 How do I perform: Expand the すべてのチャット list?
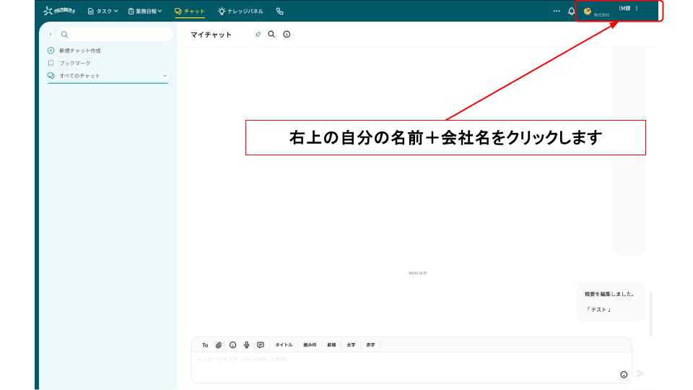165,76
